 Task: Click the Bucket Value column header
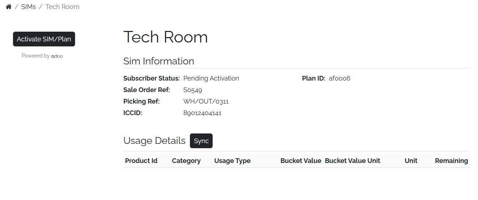[301, 161]
